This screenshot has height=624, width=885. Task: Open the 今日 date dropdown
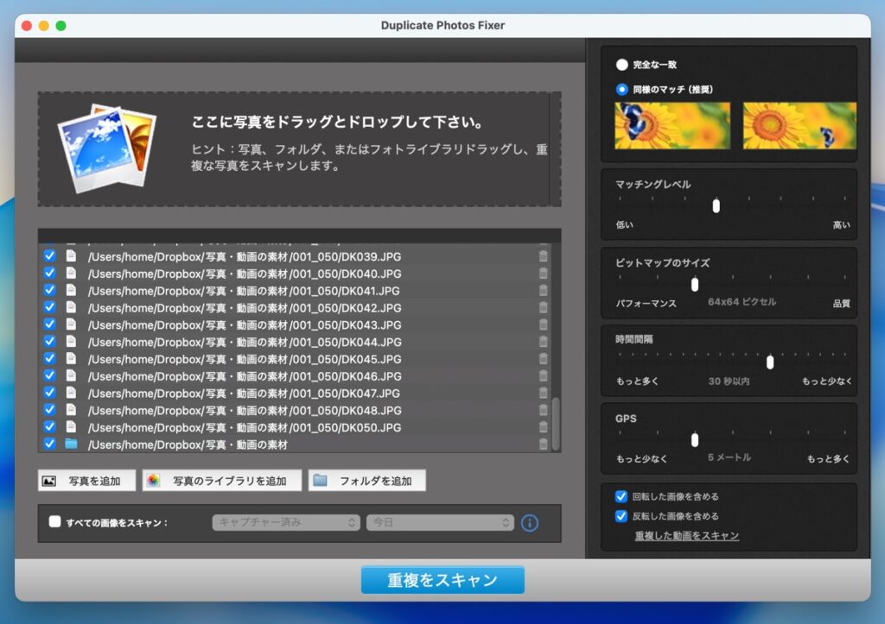click(440, 523)
